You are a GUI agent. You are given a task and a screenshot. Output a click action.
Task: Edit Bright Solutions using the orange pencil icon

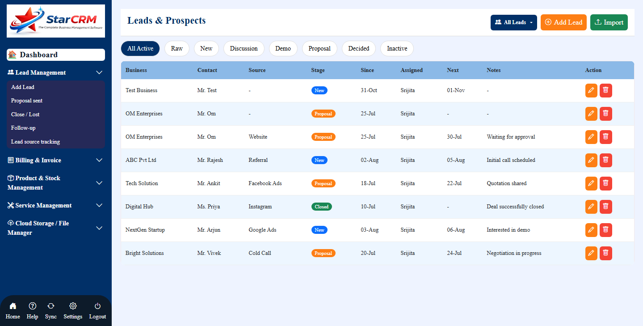pos(591,253)
